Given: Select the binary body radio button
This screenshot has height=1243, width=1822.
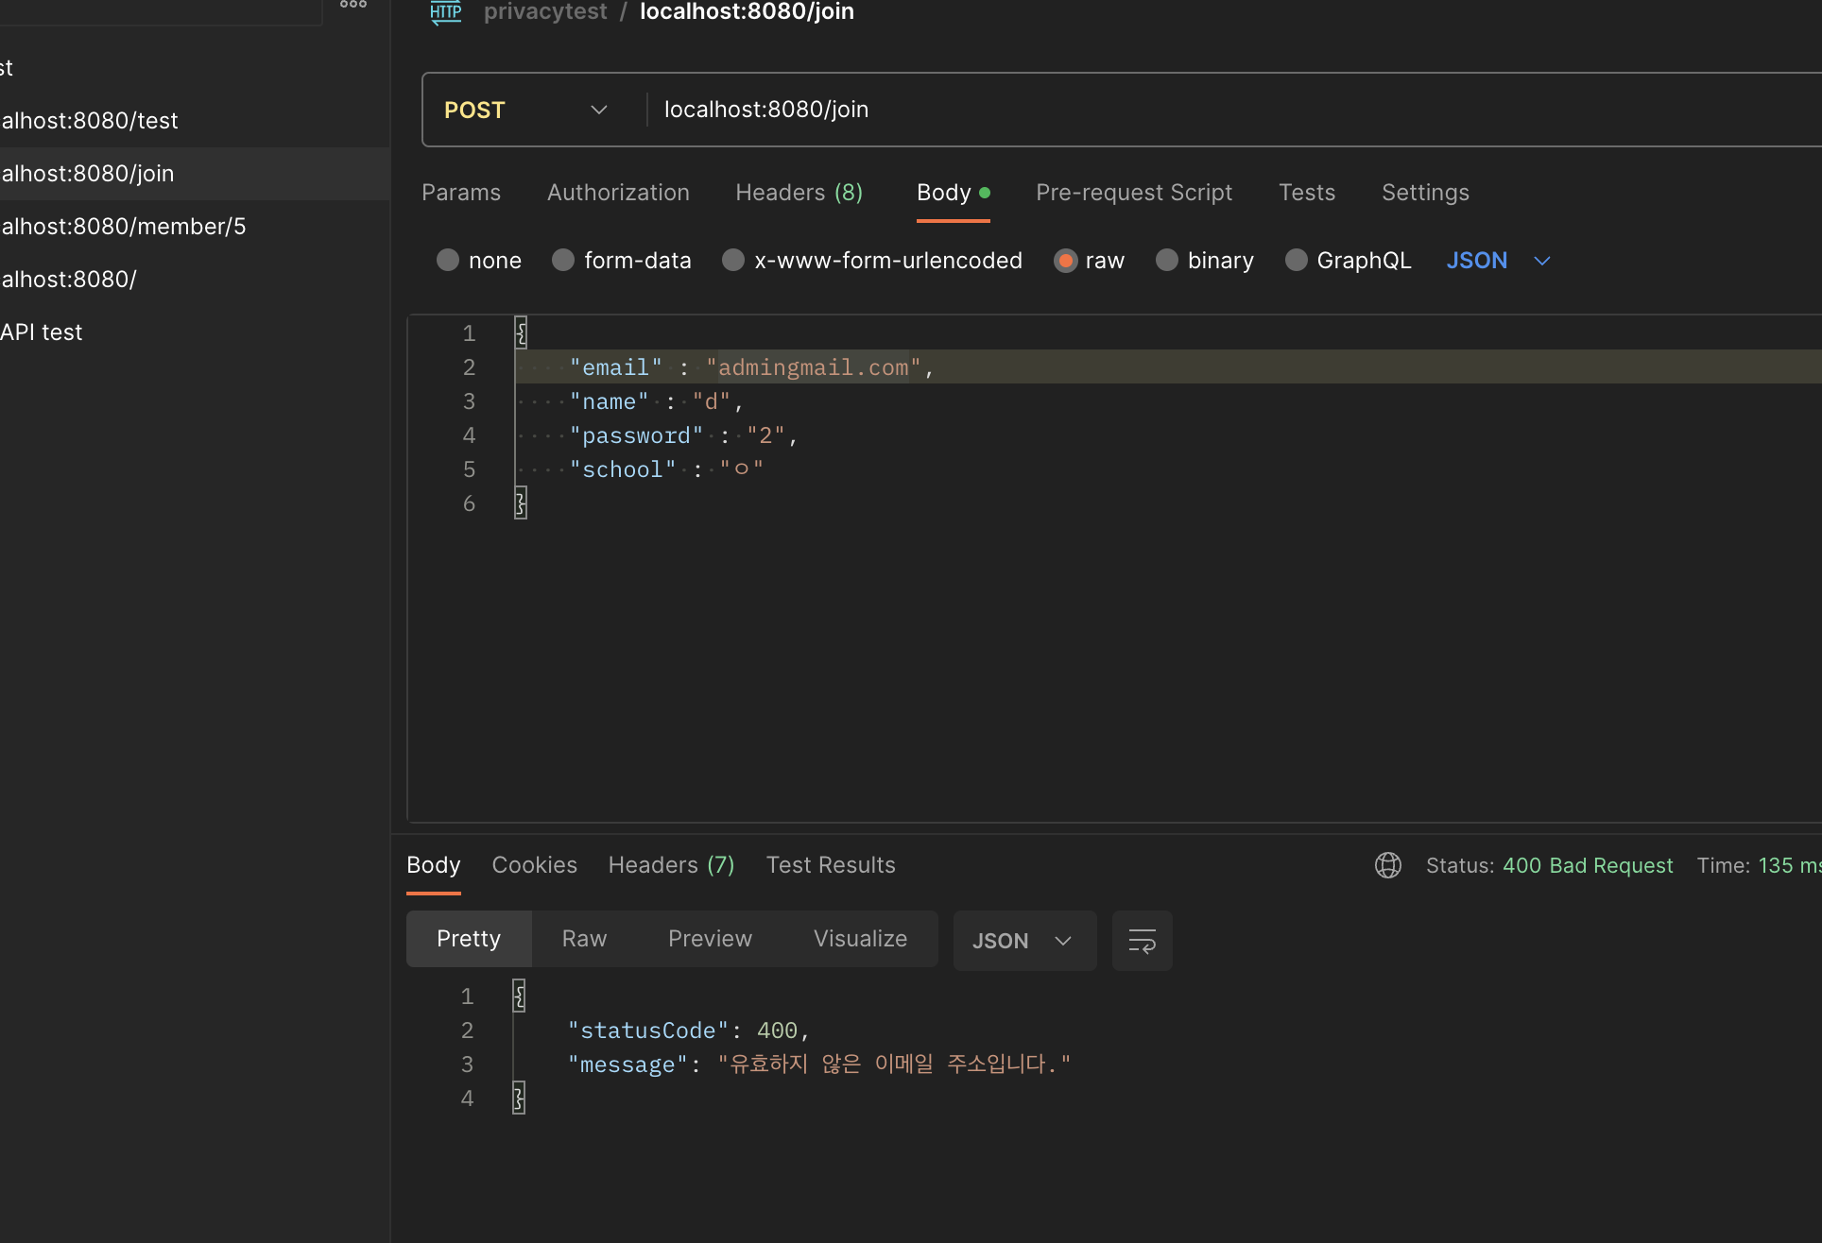Looking at the screenshot, I should point(1167,261).
